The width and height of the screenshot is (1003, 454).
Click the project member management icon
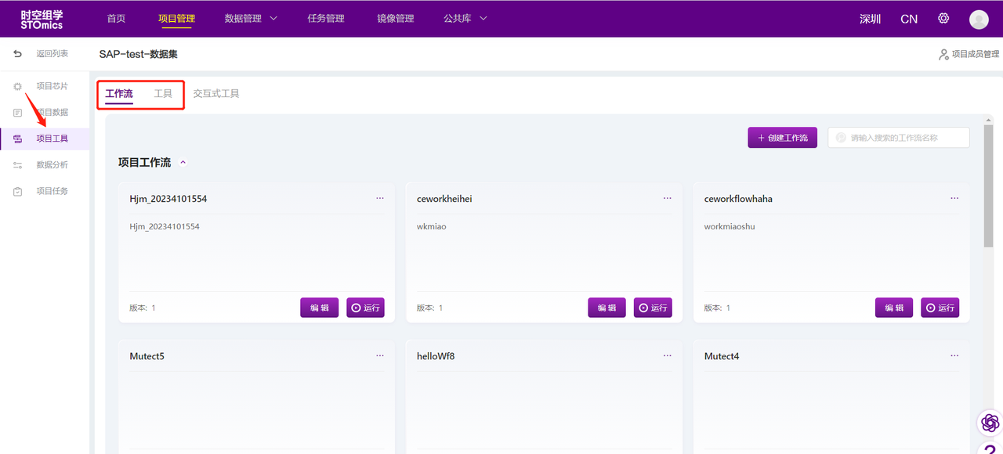click(944, 55)
